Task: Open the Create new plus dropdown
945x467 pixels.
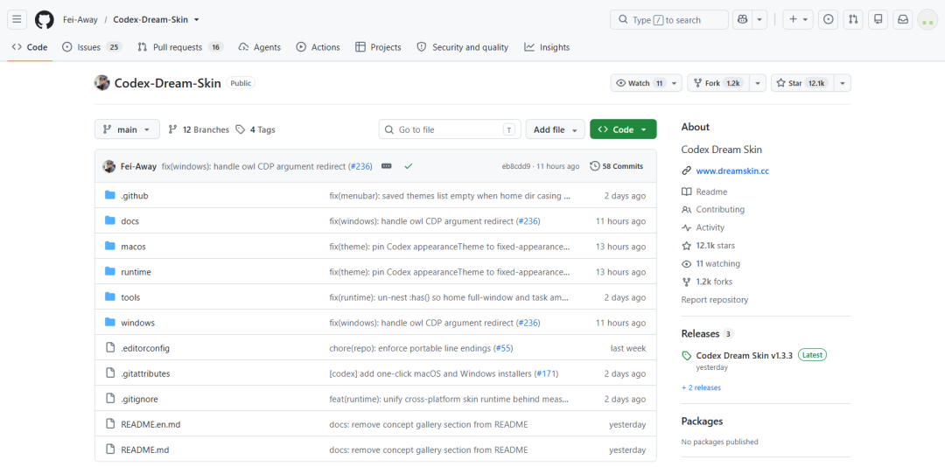Action: click(x=799, y=20)
